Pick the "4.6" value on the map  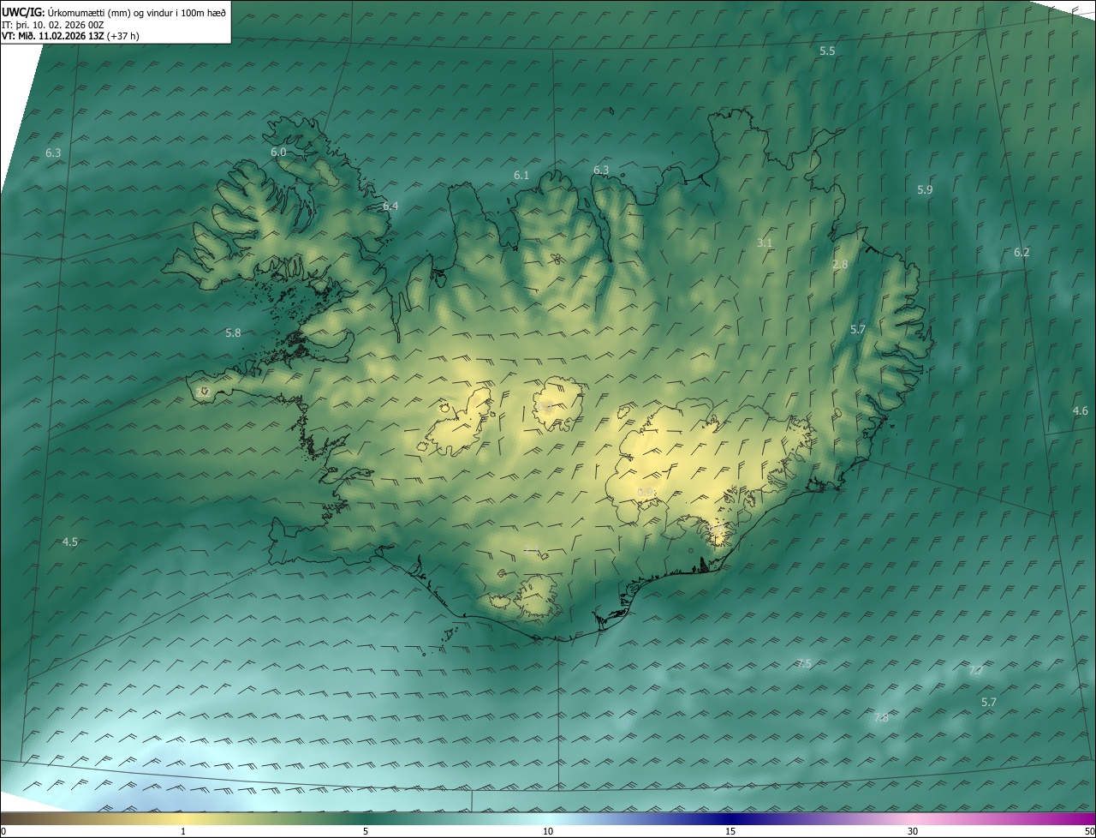(x=1081, y=410)
